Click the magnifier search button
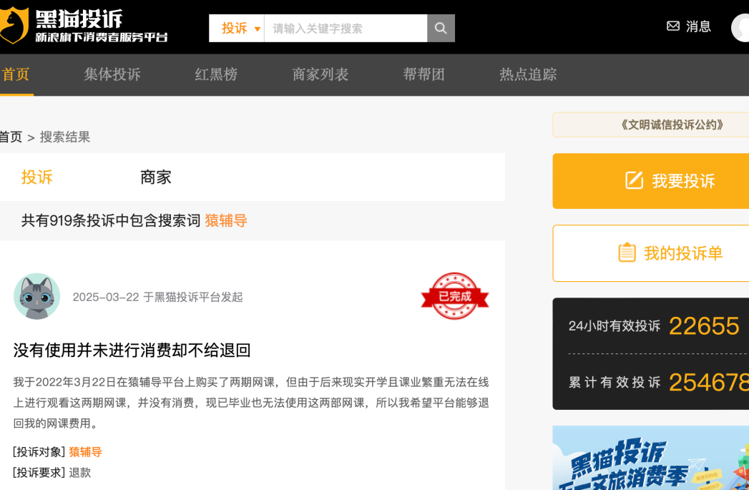The width and height of the screenshot is (749, 490). pyautogui.click(x=441, y=28)
